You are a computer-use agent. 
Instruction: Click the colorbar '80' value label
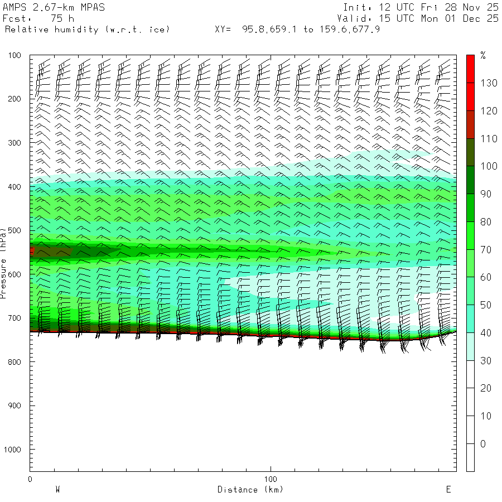tap(486, 222)
